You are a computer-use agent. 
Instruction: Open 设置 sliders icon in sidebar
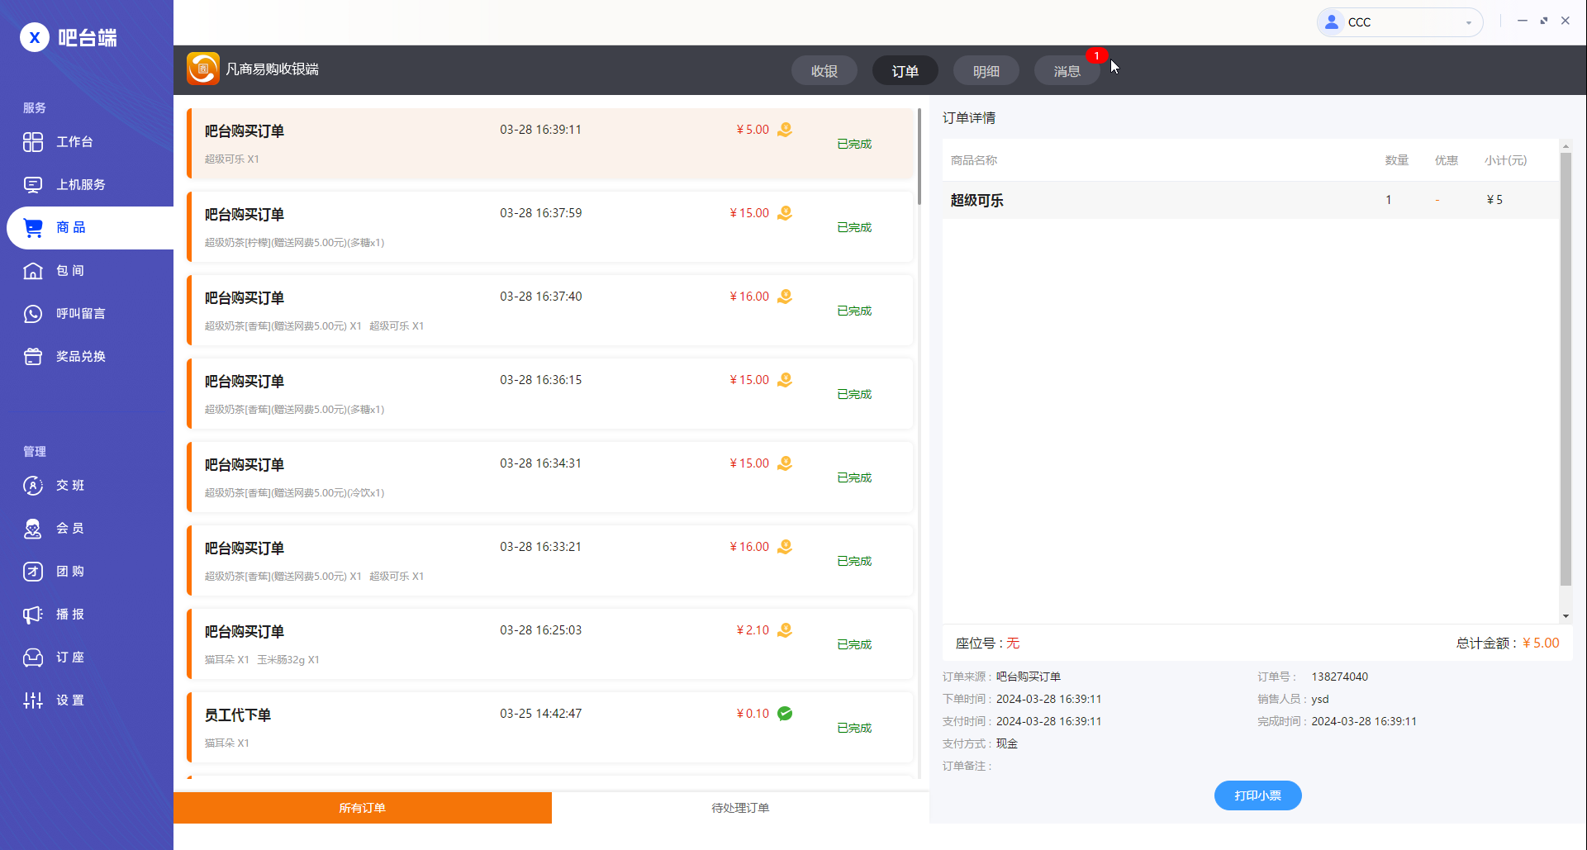pyautogui.click(x=33, y=700)
